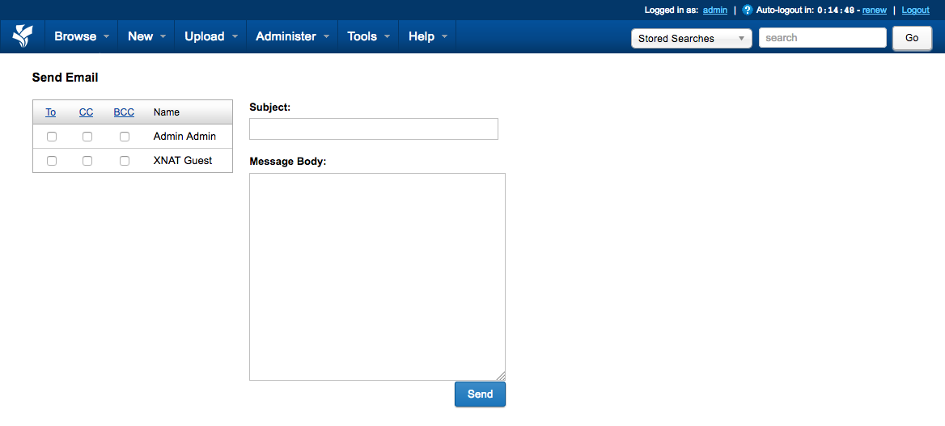This screenshot has height=426, width=945.
Task: Click into the Subject input field
Action: [373, 129]
